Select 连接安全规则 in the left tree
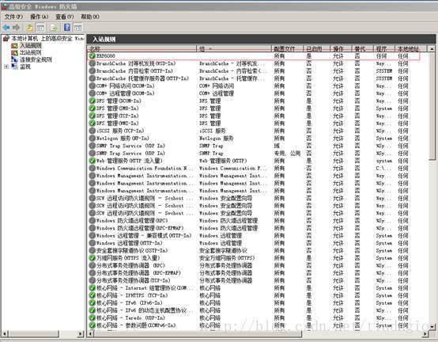The image size is (438, 342). pos(36,59)
